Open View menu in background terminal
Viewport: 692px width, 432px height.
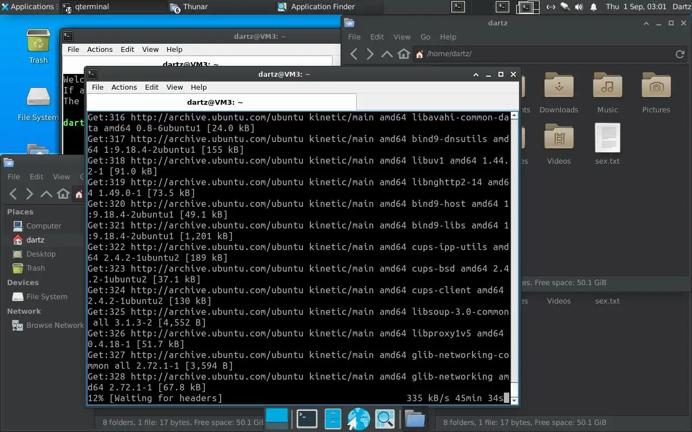pos(150,49)
